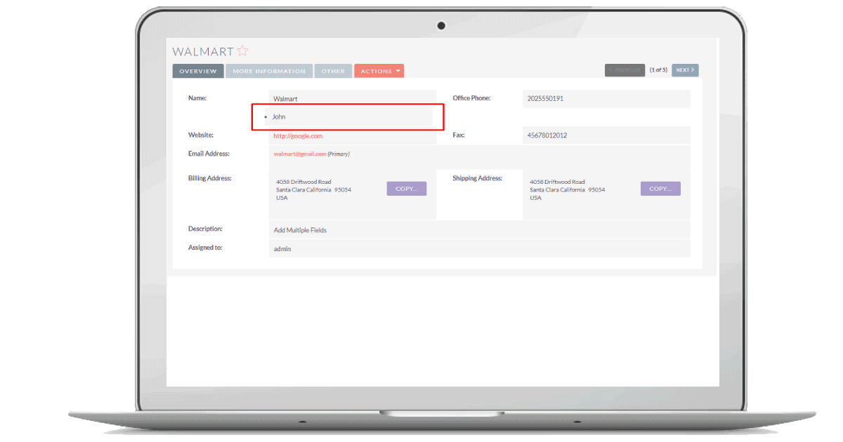The image size is (843, 442).
Task: Open the Other tab
Action: coord(333,71)
